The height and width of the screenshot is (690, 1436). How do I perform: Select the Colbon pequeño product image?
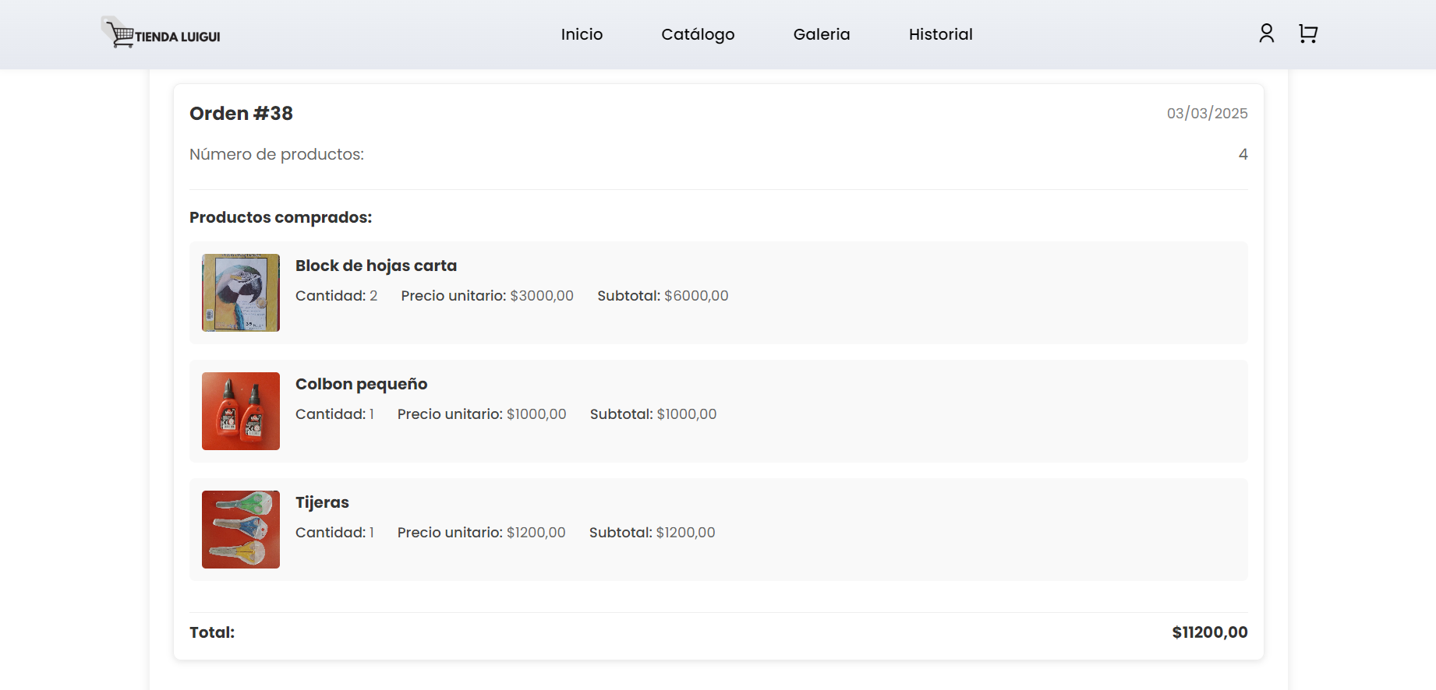pos(241,411)
